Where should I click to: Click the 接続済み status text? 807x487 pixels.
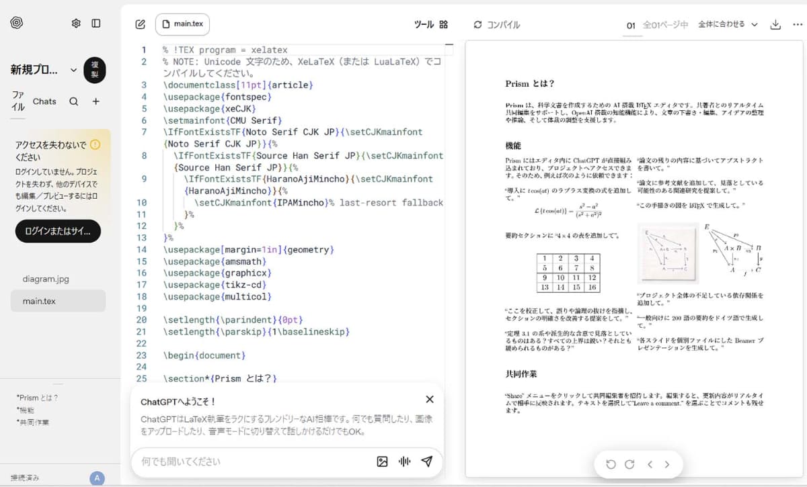point(25,478)
